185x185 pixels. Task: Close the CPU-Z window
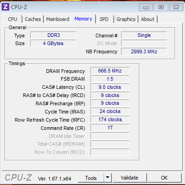pos(176,7)
